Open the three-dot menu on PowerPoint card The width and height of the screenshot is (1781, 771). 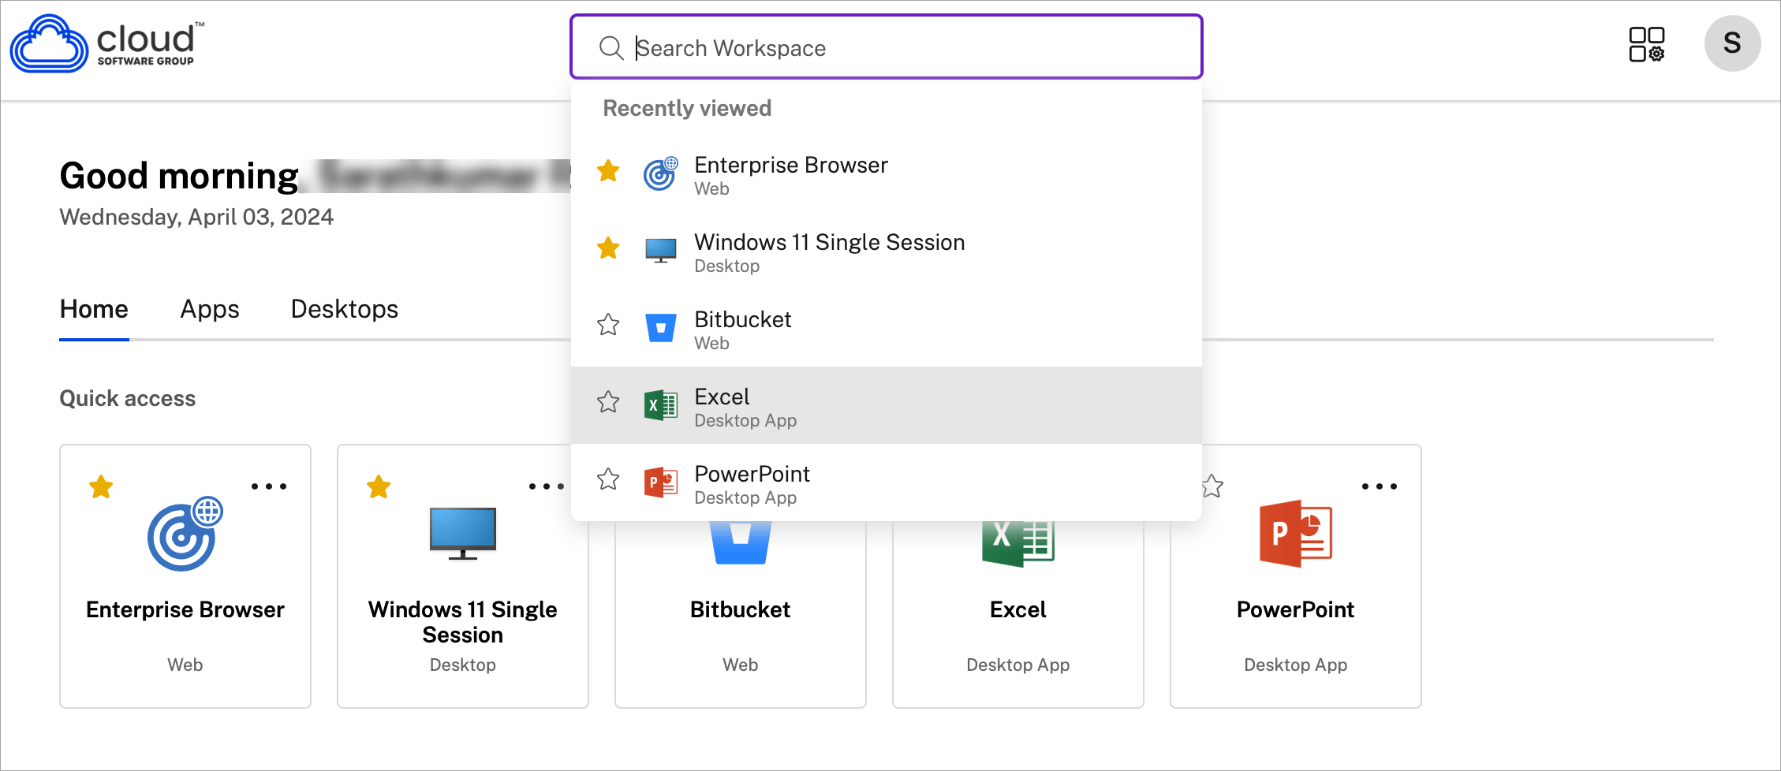[1380, 486]
